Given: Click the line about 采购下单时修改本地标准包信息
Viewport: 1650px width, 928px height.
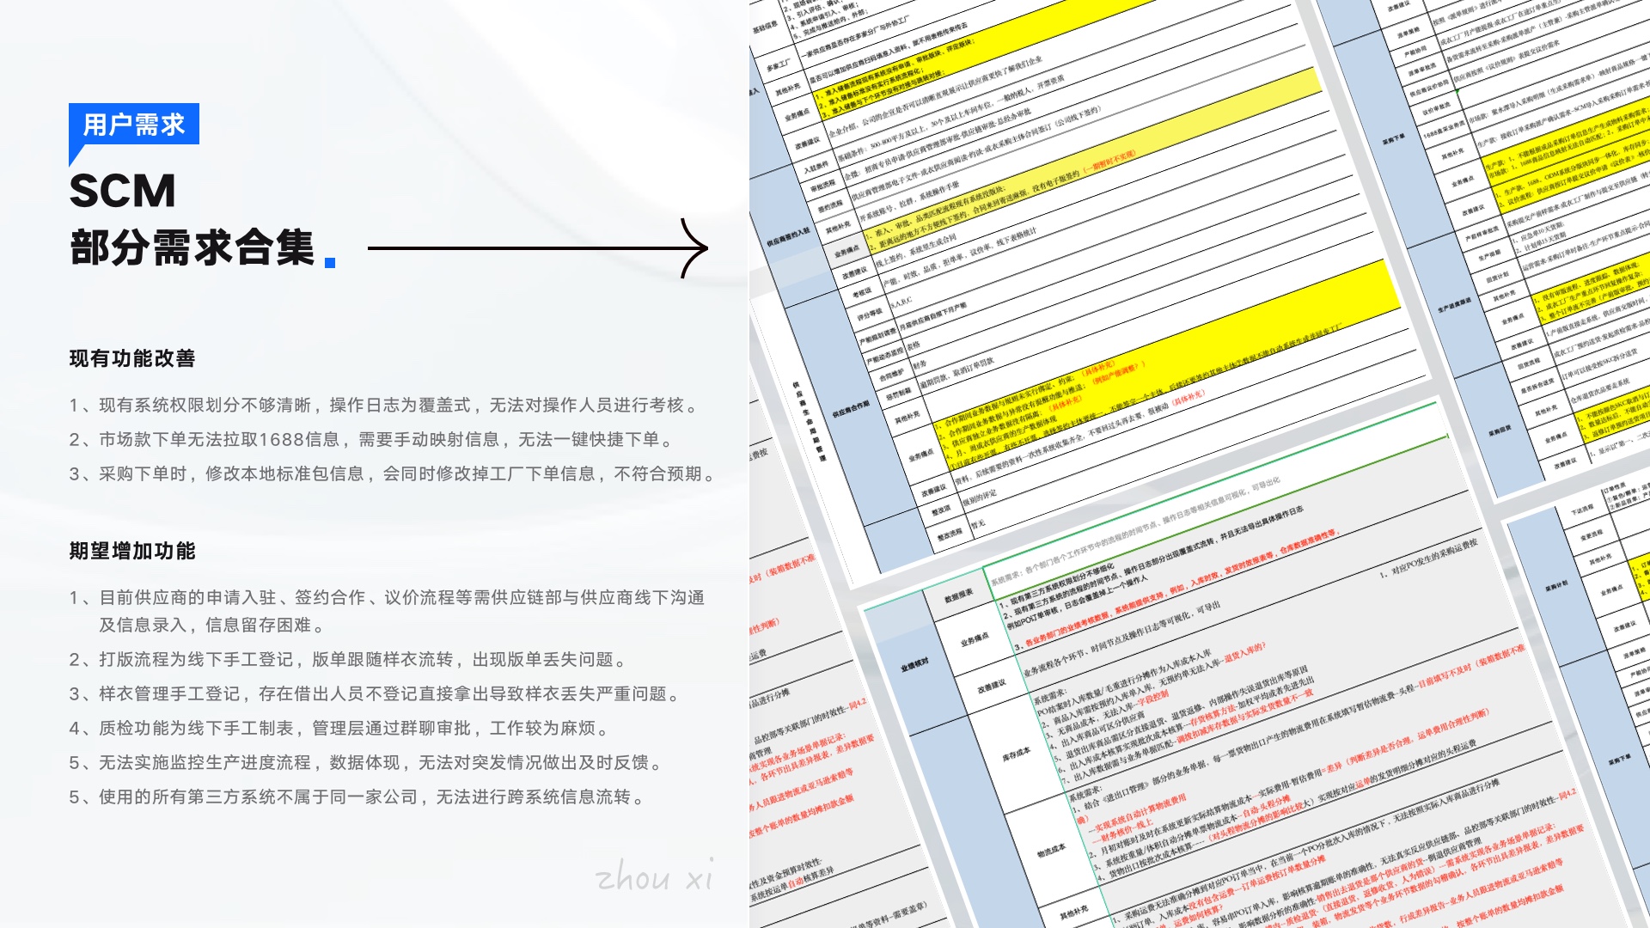Looking at the screenshot, I should point(394,473).
